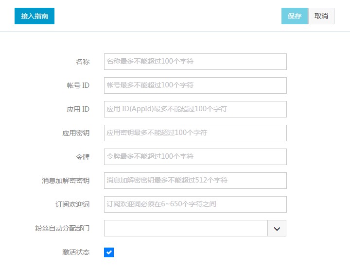Click the 接入指南 button
The width and height of the screenshot is (350, 267).
pyautogui.click(x=35, y=16)
